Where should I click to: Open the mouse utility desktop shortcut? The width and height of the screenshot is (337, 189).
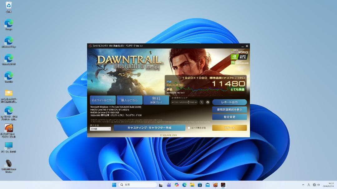(9, 166)
